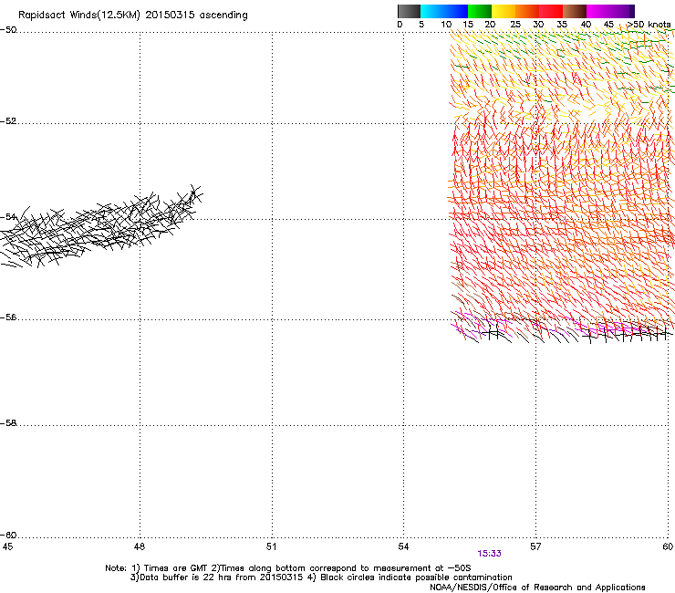Image resolution: width=675 pixels, height=593 pixels.
Task: Click the red 30-35 knots color band
Action: coord(551,11)
